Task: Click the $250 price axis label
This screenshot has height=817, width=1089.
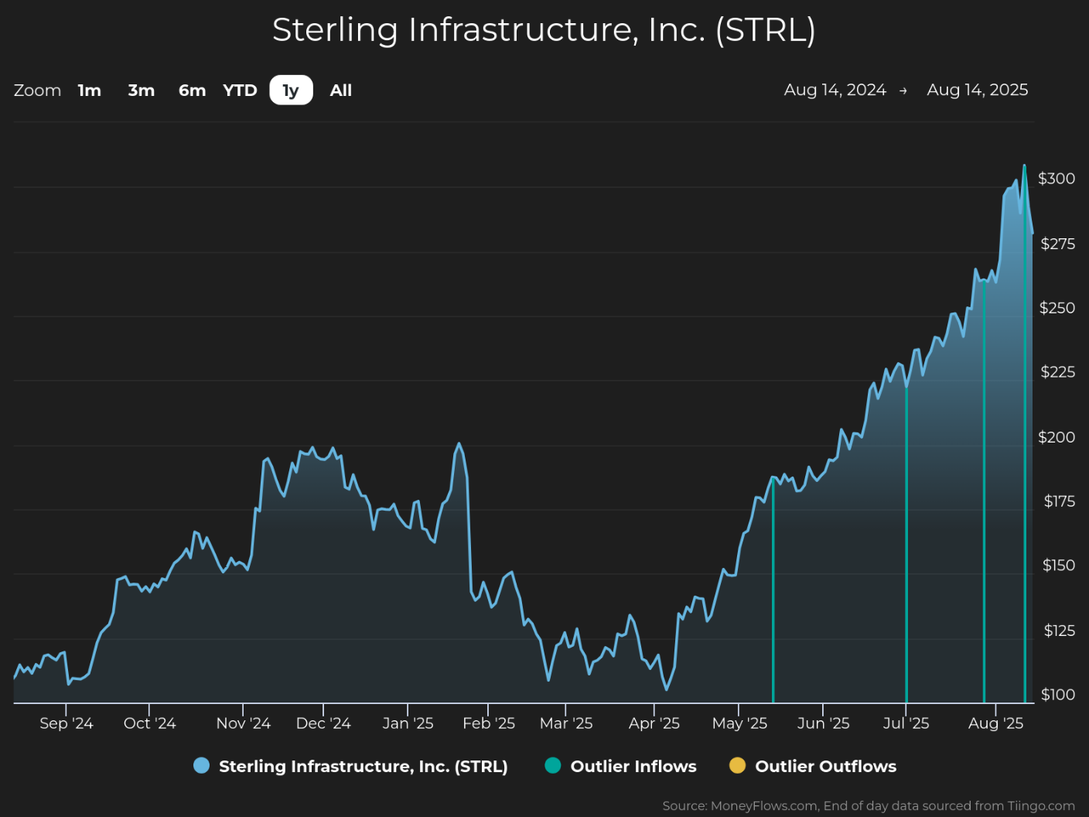Action: (1057, 308)
